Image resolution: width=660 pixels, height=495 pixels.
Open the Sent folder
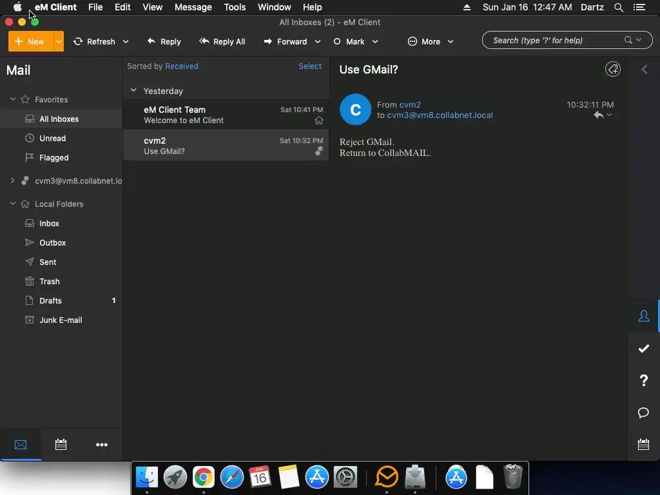point(61,262)
